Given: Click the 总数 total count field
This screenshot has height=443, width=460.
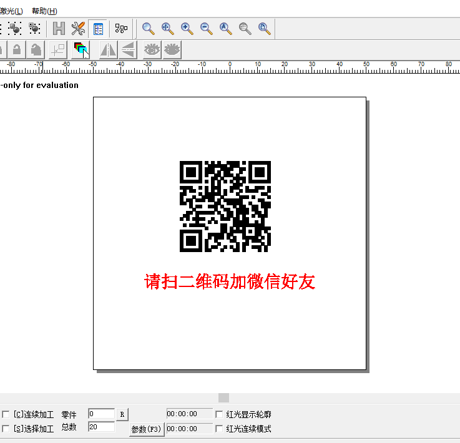Looking at the screenshot, I should [x=101, y=427].
